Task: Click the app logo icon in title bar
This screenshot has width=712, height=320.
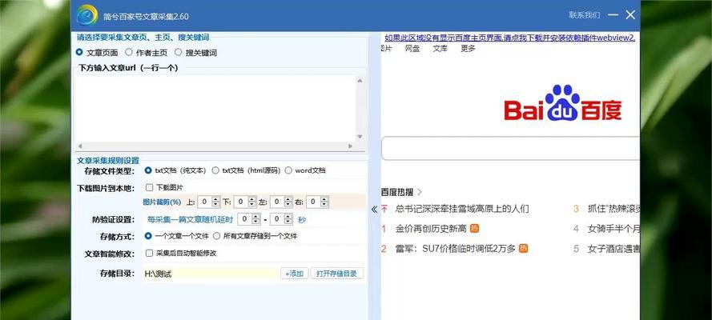Action: click(87, 15)
